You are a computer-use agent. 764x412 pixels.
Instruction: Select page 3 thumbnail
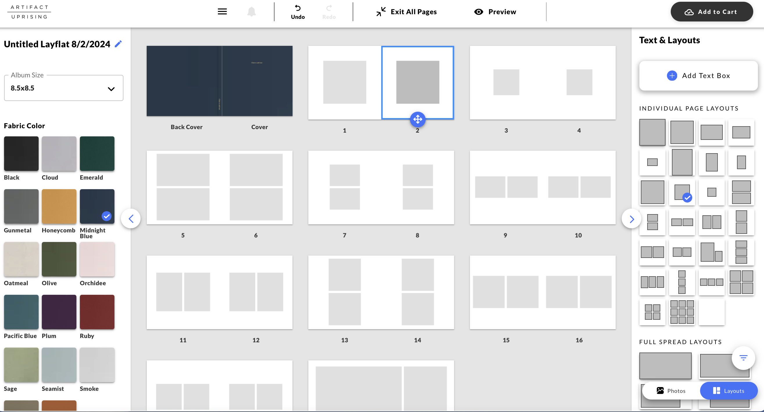[x=506, y=83]
